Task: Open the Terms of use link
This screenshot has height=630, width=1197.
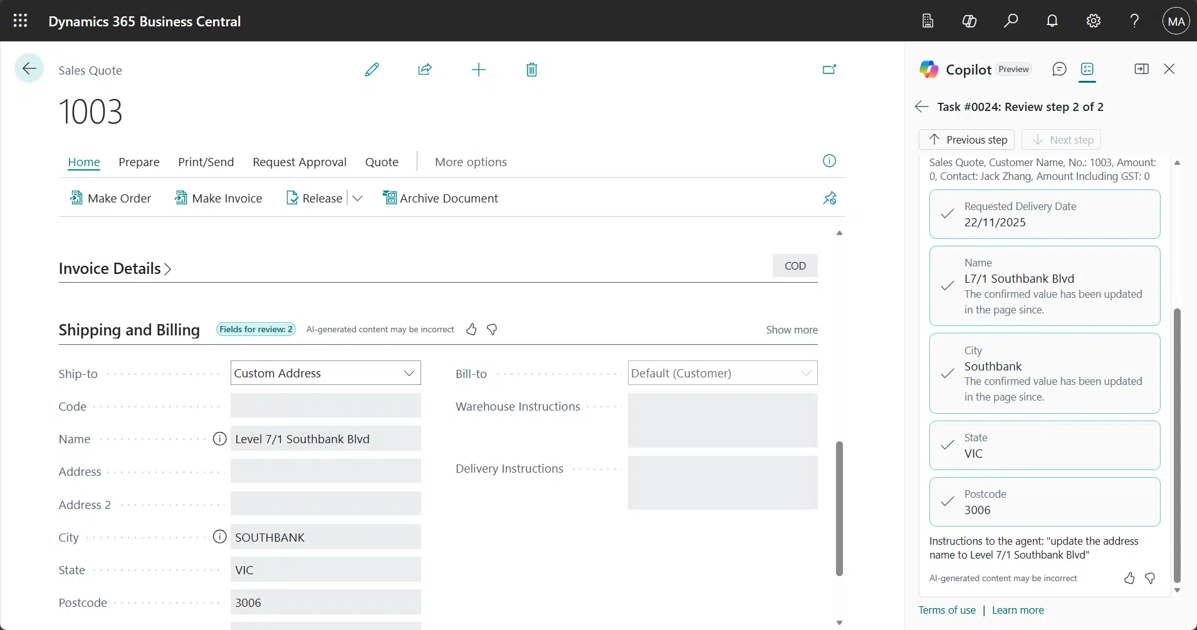Action: [946, 610]
